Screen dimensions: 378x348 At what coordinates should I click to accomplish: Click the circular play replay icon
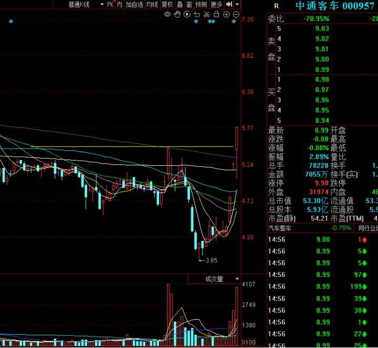(187, 14)
